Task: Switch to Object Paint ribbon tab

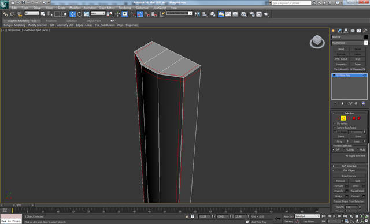Action: pos(94,21)
